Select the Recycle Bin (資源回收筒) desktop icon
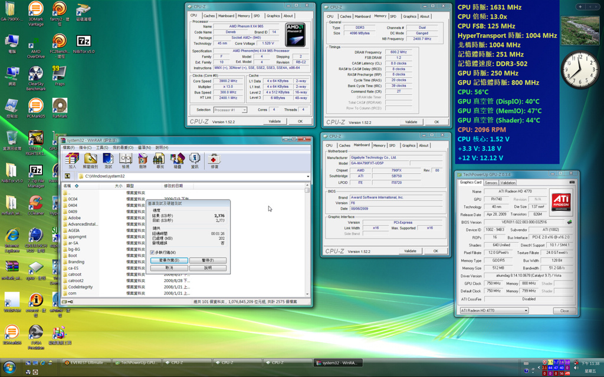This screenshot has height=377, width=604. 12,140
